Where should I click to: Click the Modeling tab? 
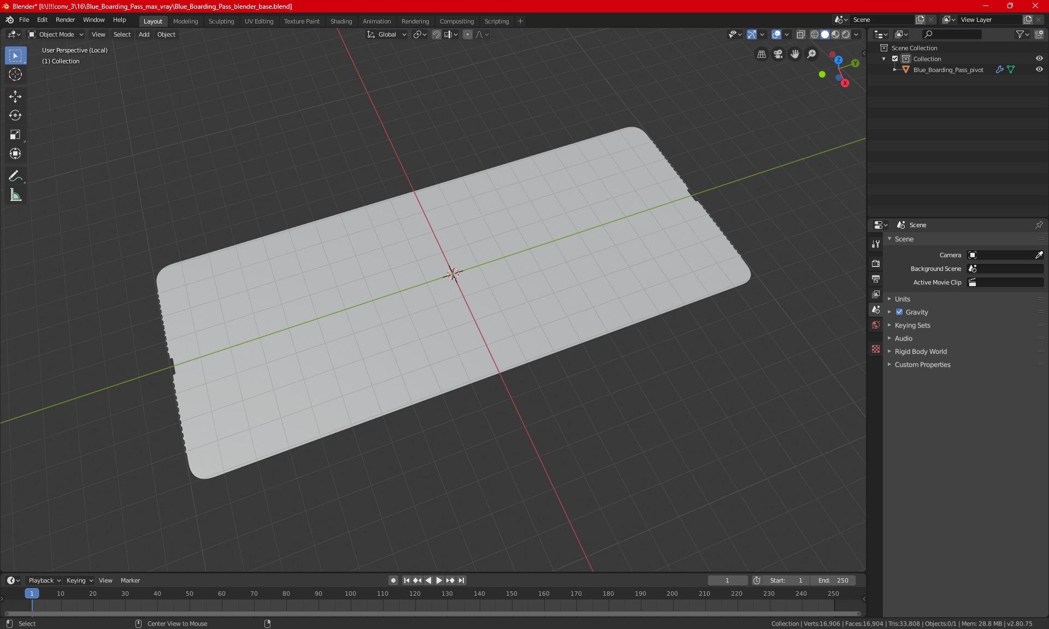(x=185, y=20)
